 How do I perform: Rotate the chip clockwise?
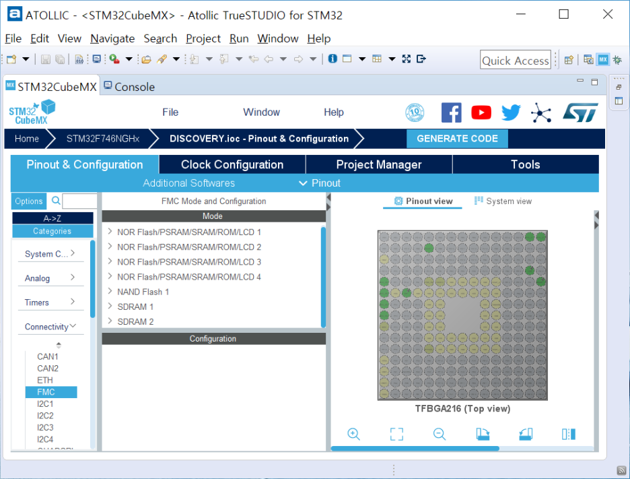[483, 434]
